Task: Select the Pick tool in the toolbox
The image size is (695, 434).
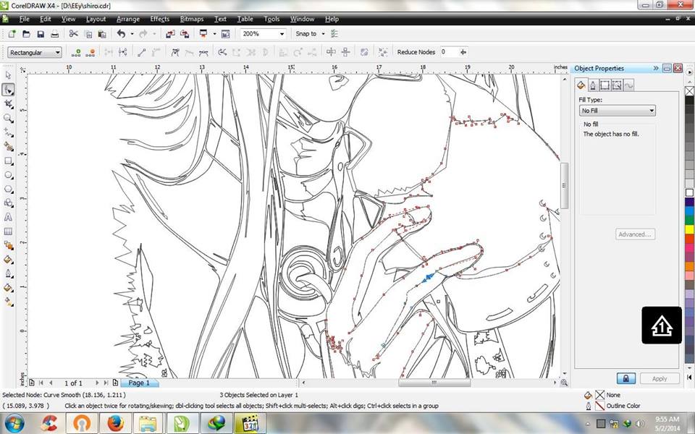Action: pos(8,76)
